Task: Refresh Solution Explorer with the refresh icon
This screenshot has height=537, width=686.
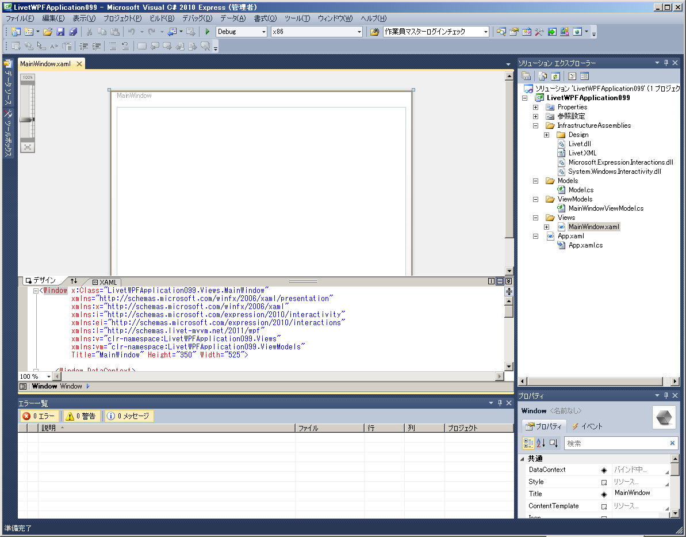Action: tap(555, 76)
